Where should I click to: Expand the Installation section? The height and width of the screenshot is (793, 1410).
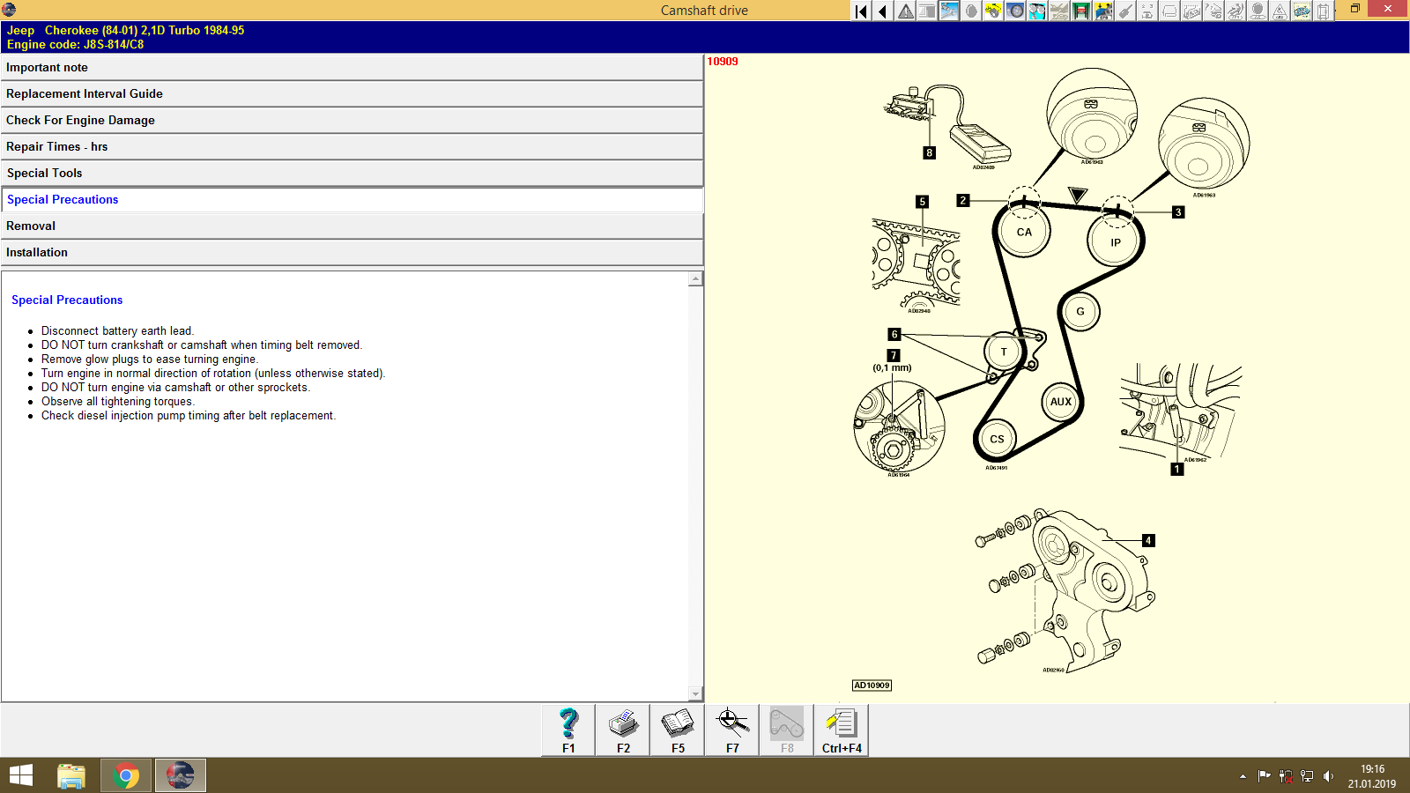pos(352,252)
